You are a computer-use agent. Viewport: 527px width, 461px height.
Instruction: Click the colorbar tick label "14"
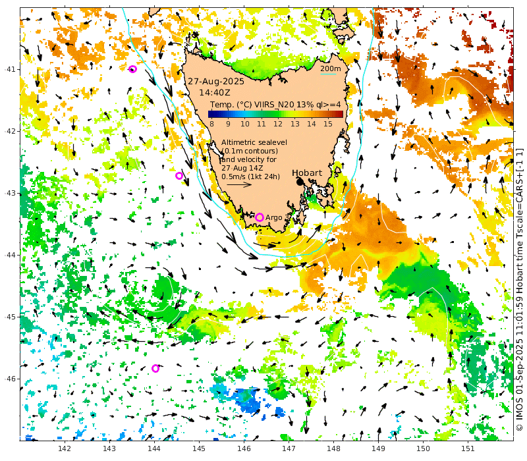[x=311, y=124]
